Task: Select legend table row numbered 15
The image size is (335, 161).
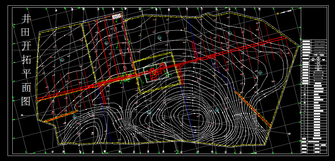Action: click(x=314, y=97)
